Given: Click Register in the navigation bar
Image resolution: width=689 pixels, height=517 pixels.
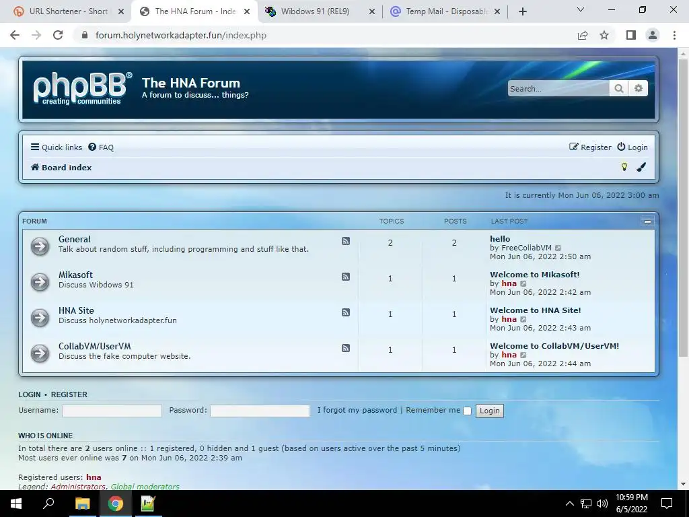Looking at the screenshot, I should (590, 147).
